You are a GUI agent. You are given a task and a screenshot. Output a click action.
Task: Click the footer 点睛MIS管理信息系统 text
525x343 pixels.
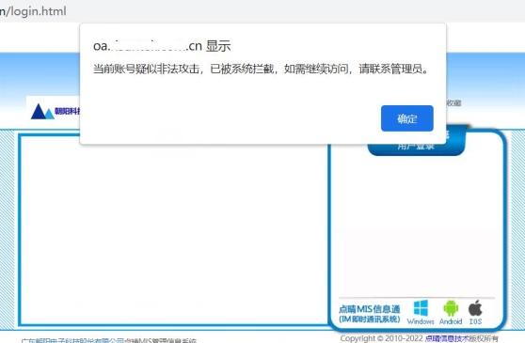160,341
